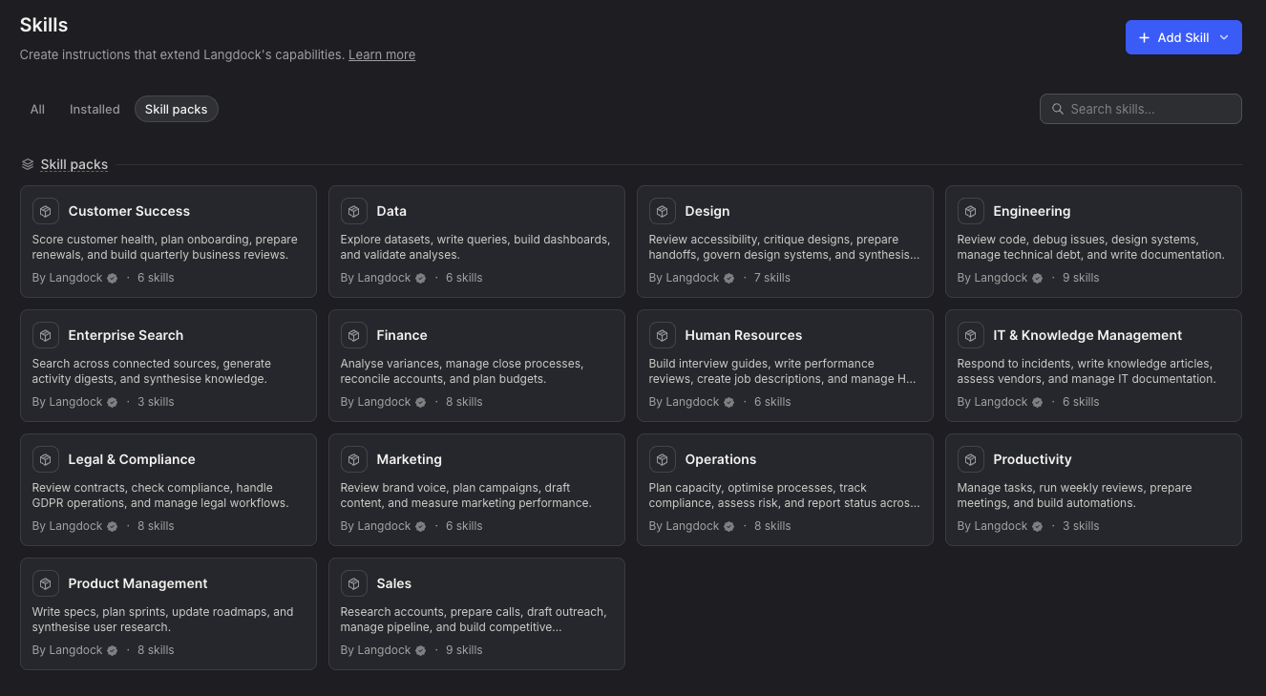Open the Marketing pack title
This screenshot has width=1266, height=696.
click(410, 459)
